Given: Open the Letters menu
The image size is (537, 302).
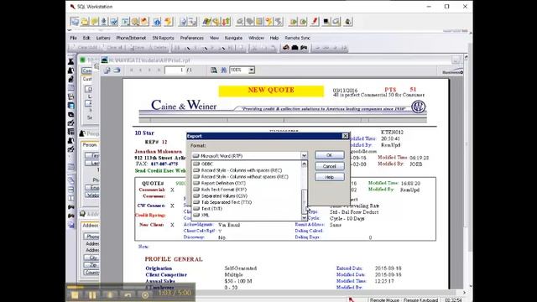Looking at the screenshot, I should [103, 38].
